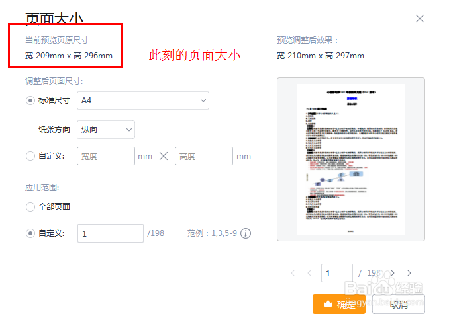Image resolution: width=449 pixels, height=318 pixels.
Task: Click the crown icon on 确定 button
Action: 328,304
